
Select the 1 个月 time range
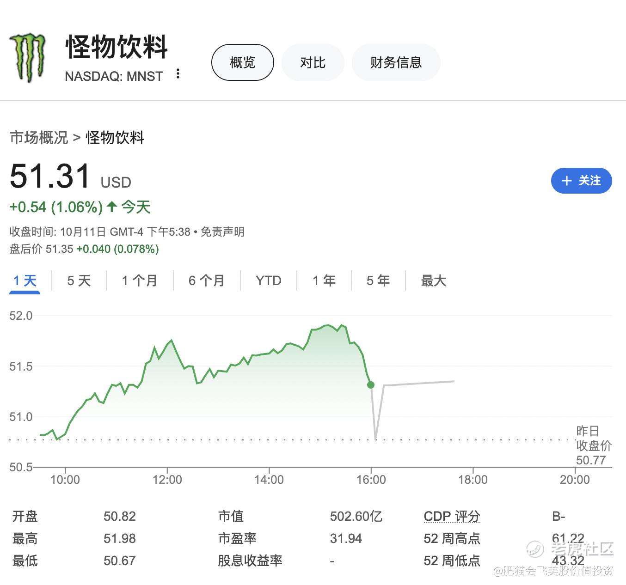pyautogui.click(x=140, y=280)
